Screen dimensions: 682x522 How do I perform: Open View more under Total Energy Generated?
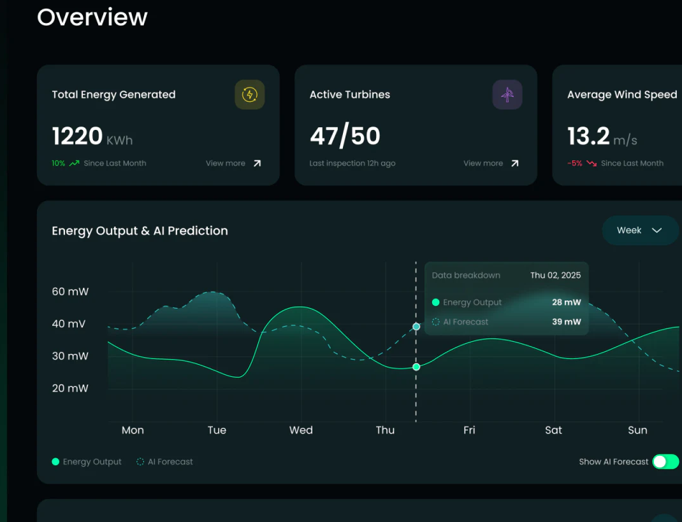(225, 164)
